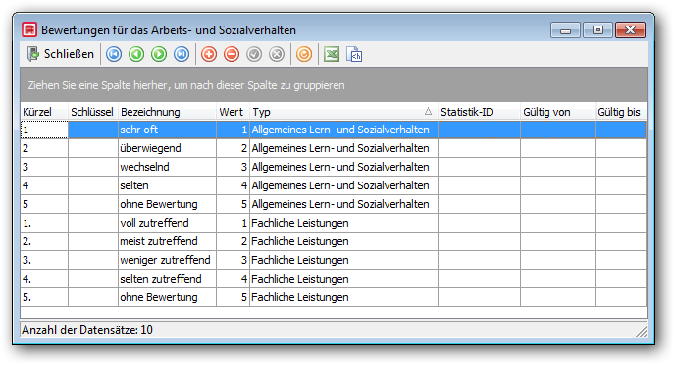
Task: Select the 'sehr oft' cell
Action: coord(167,130)
